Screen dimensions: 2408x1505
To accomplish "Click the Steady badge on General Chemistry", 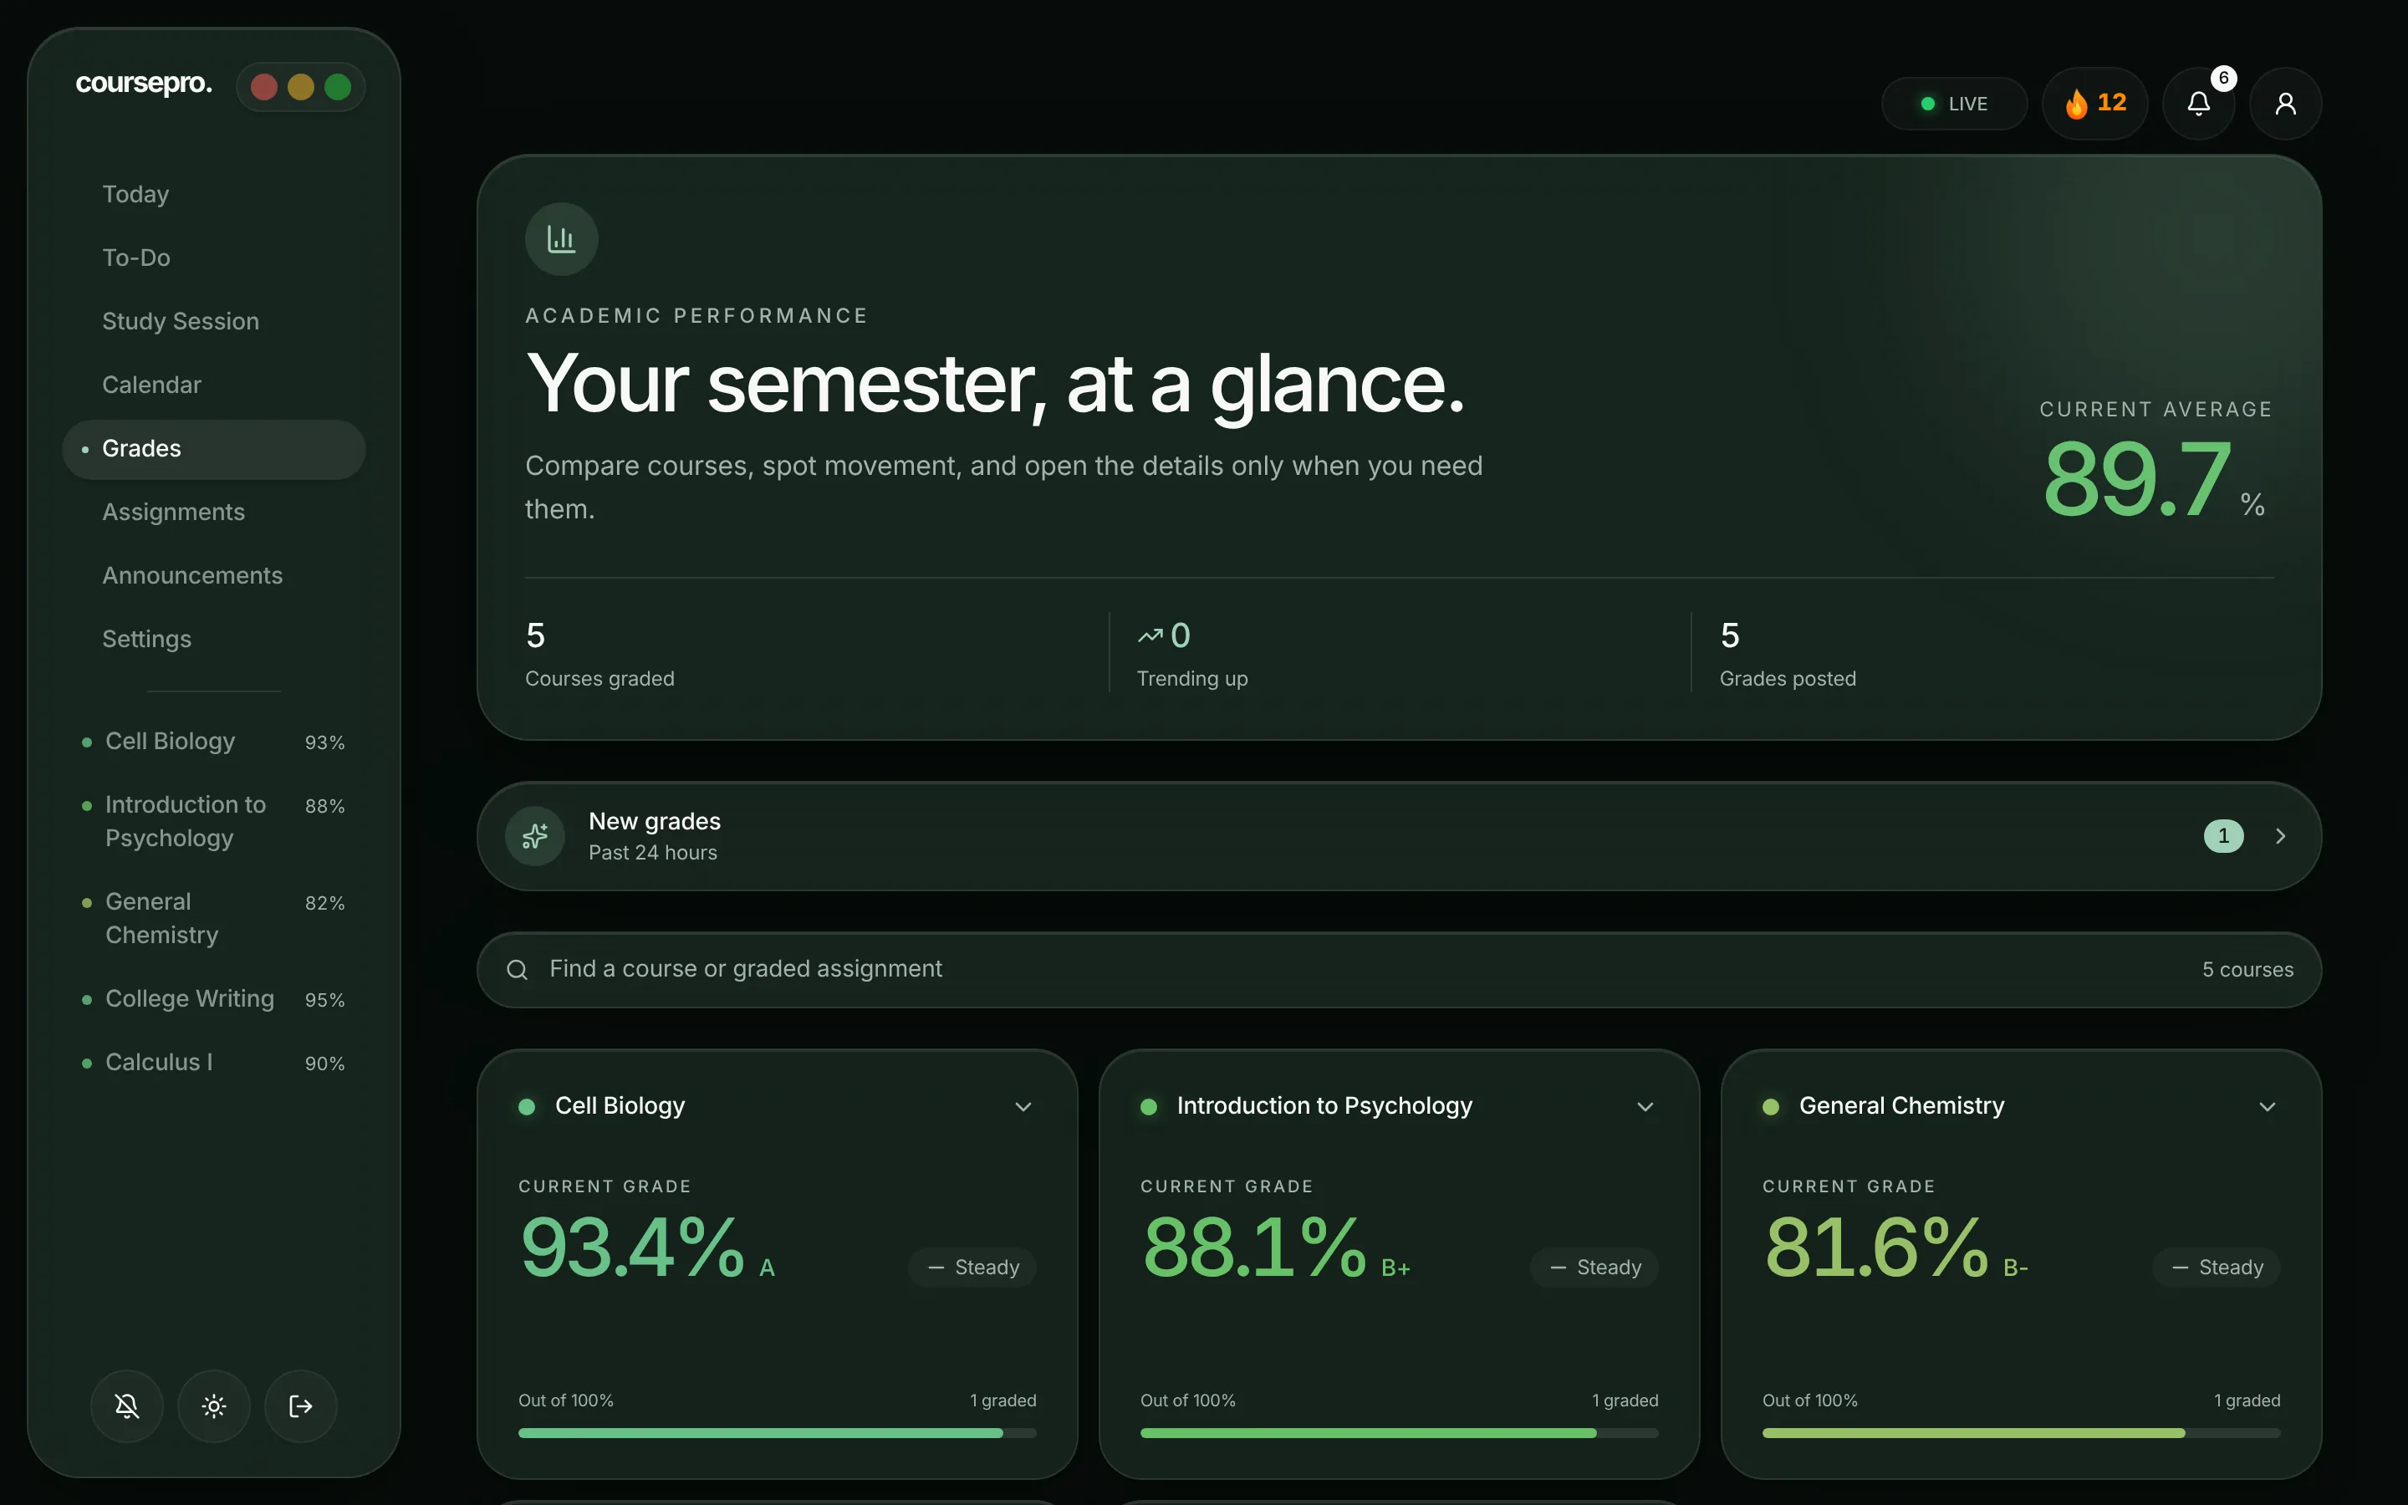I will [x=2216, y=1267].
